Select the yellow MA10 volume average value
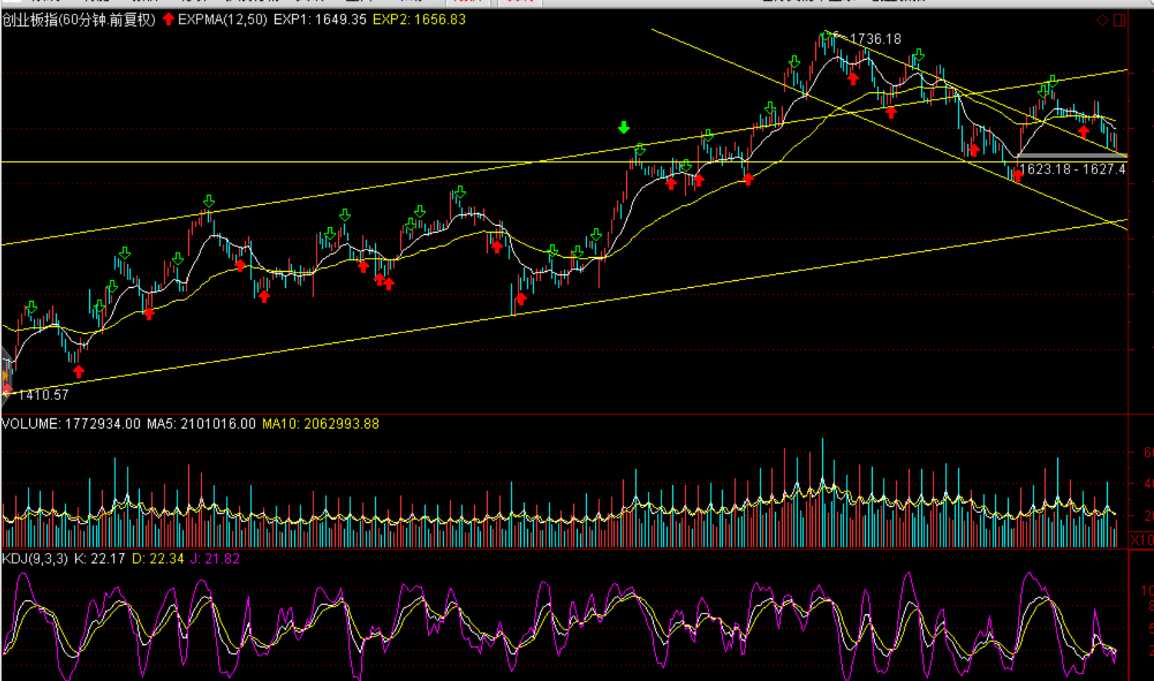 tap(320, 424)
